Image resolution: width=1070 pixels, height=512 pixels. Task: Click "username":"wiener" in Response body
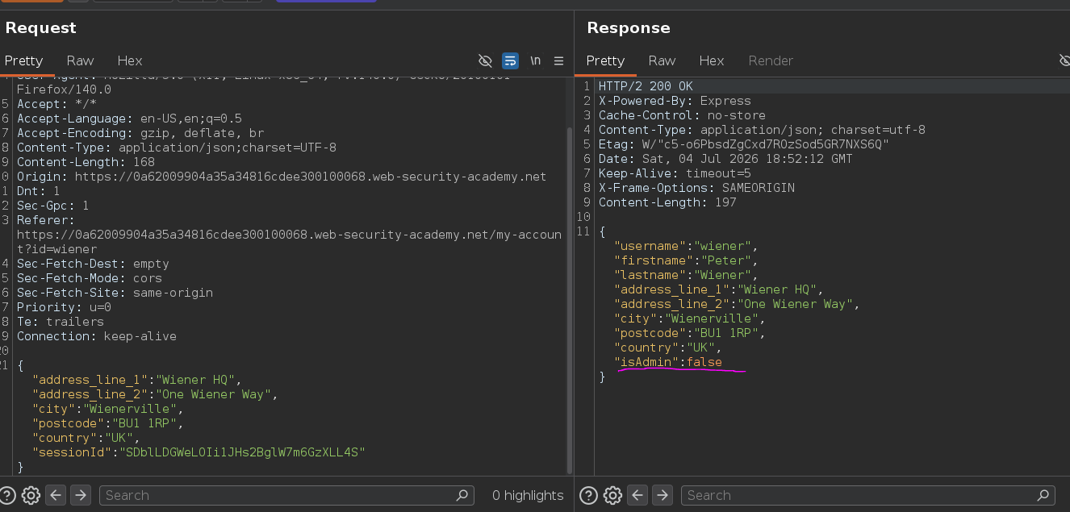[686, 246]
